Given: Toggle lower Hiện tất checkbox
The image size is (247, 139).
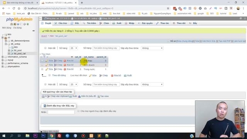Looking at the screenshot, I should pyautogui.click(x=46, y=84).
